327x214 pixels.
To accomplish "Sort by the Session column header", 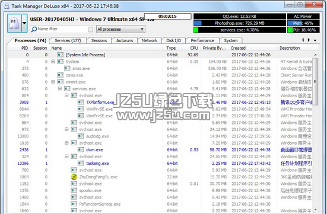I will 40,48.
